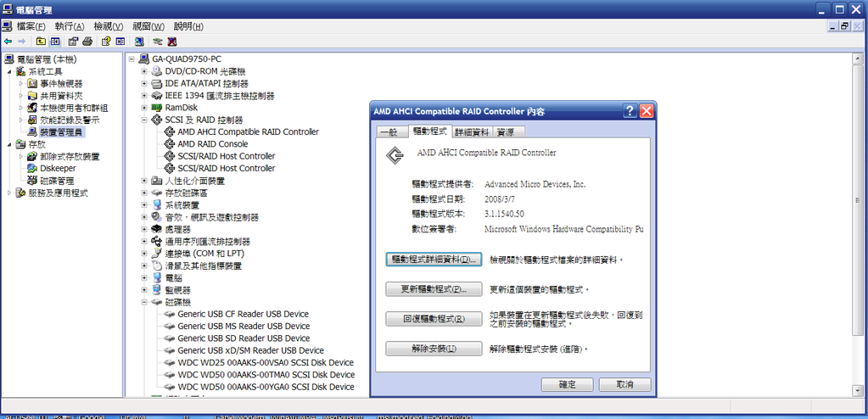Click the DVD/CD-ROM 光碟機 drive icon

(157, 71)
